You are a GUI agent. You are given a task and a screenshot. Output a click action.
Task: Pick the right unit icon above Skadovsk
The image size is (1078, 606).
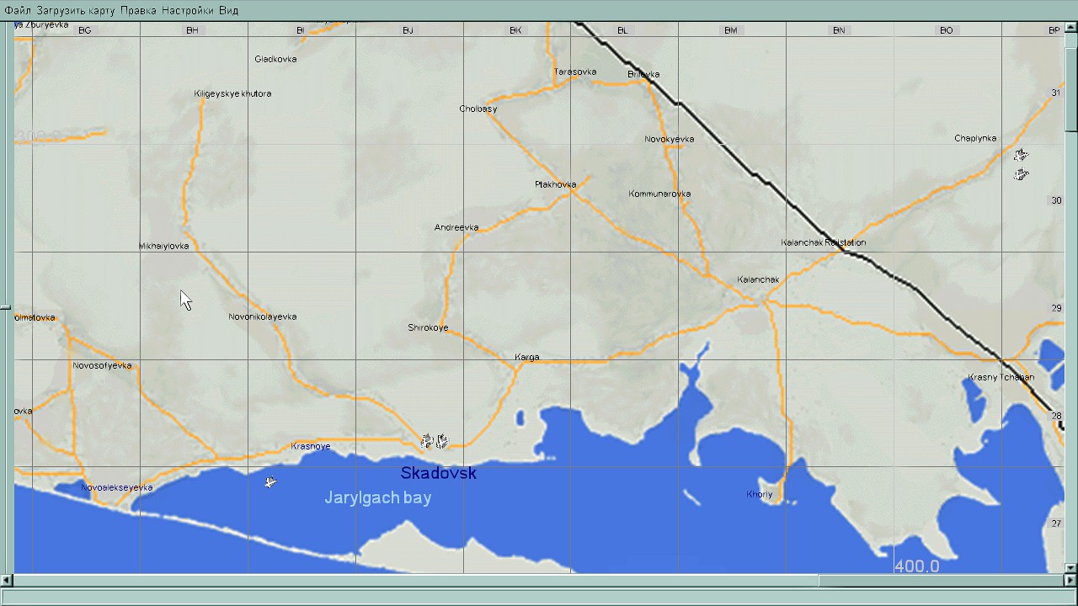tap(442, 441)
